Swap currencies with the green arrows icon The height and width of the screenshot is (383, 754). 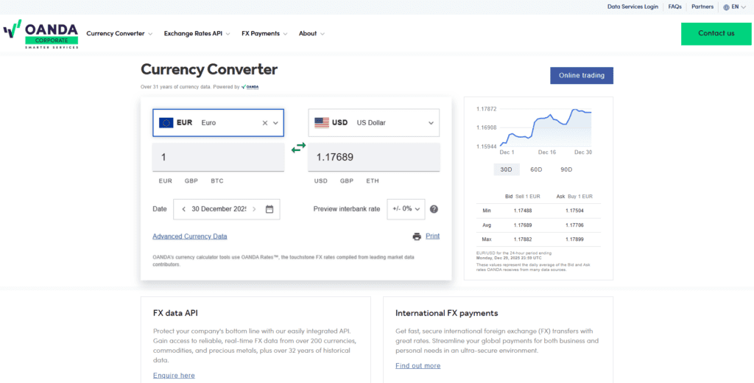[x=298, y=148]
